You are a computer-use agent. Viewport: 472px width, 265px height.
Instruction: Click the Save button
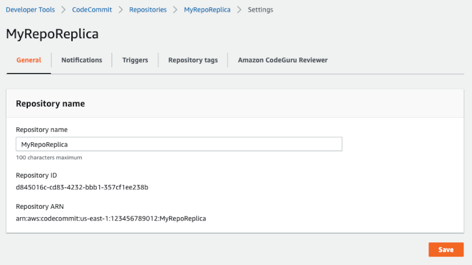(446, 249)
